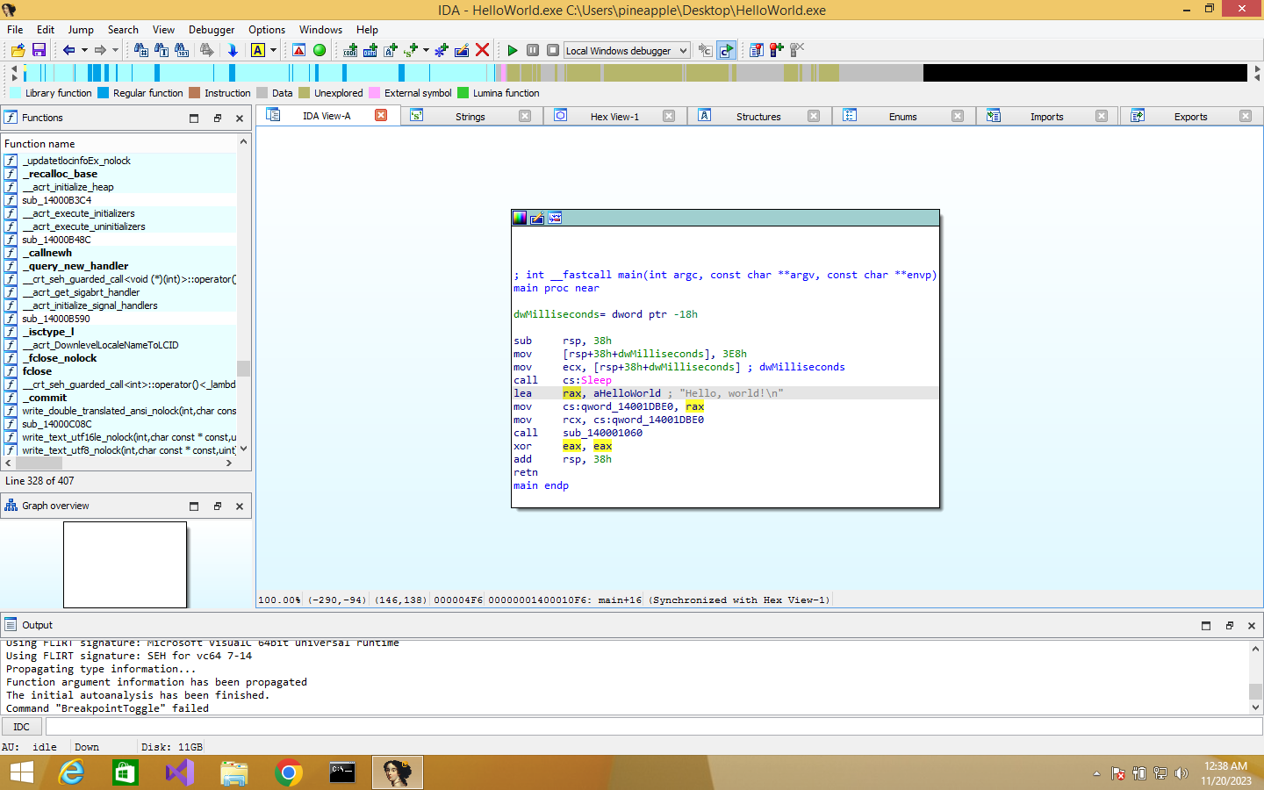Toggle the highlighted 'C' with green arrow debugger icon
This screenshot has width=1264, height=790.
(726, 50)
